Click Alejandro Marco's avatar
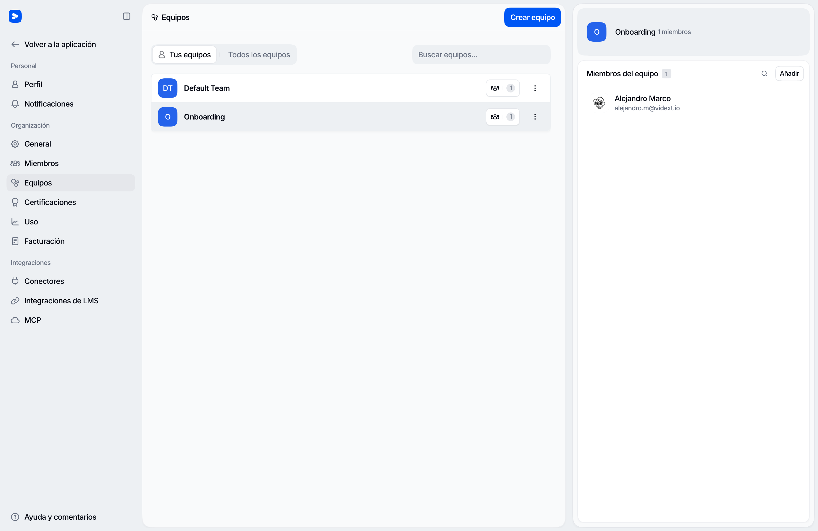 [x=599, y=103]
